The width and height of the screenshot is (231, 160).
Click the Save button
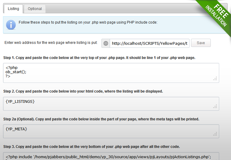201,43
